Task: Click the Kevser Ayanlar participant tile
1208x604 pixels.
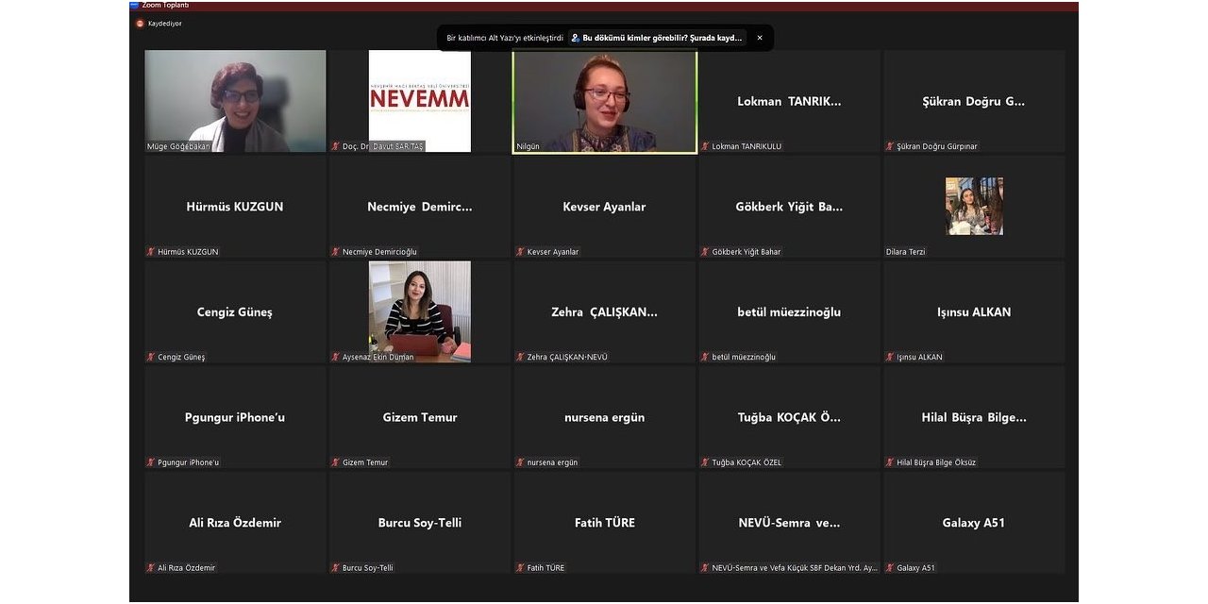Action: (604, 207)
